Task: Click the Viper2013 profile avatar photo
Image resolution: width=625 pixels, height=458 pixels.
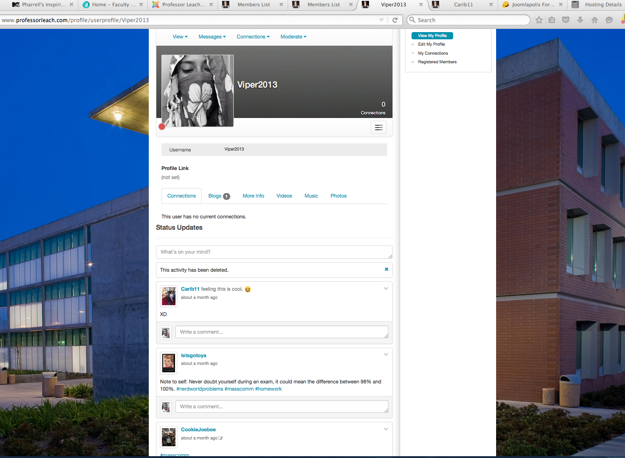Action: point(198,91)
